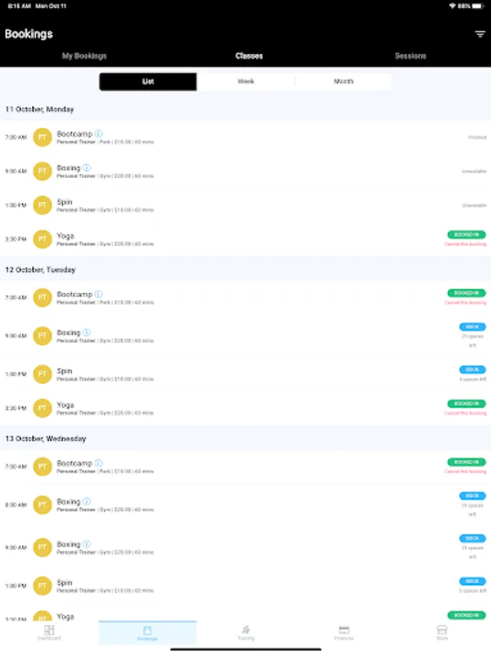Switch to Month view

pyautogui.click(x=343, y=81)
